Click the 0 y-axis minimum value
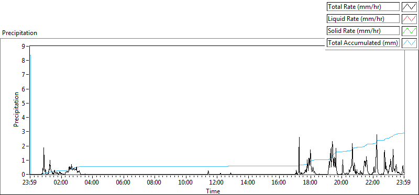The height and width of the screenshot is (195, 419). [x=24, y=175]
